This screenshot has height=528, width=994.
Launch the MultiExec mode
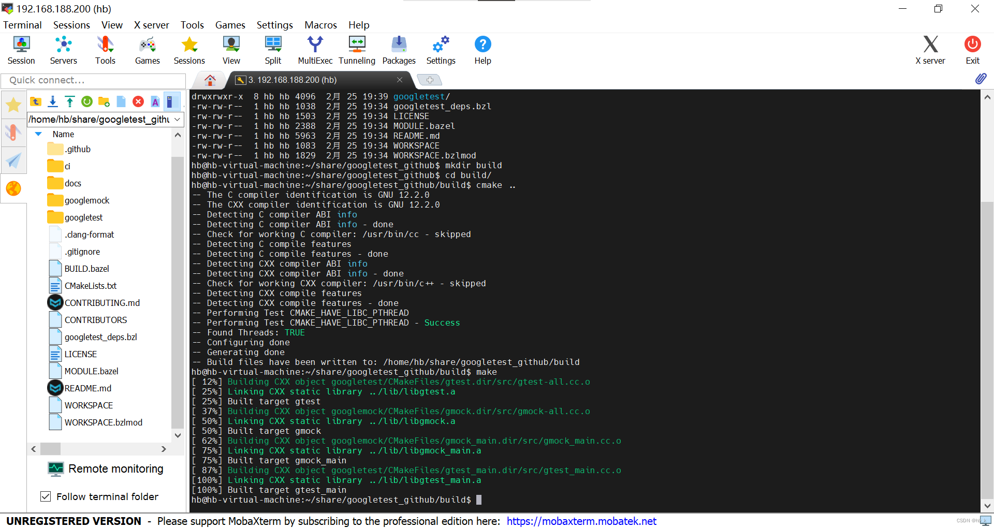(x=315, y=49)
